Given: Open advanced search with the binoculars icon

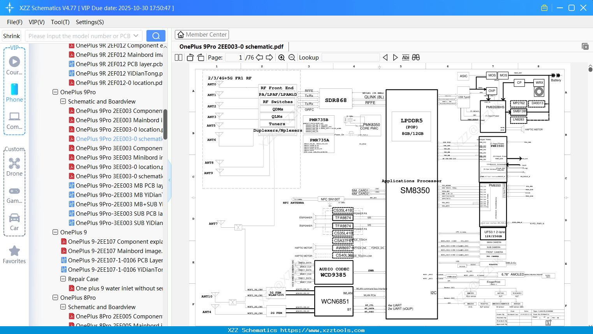Looking at the screenshot, I should click(415, 57).
